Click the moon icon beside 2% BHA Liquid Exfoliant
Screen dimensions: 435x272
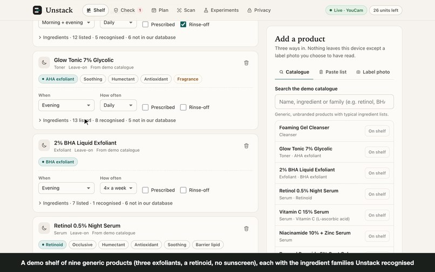(x=44, y=145)
